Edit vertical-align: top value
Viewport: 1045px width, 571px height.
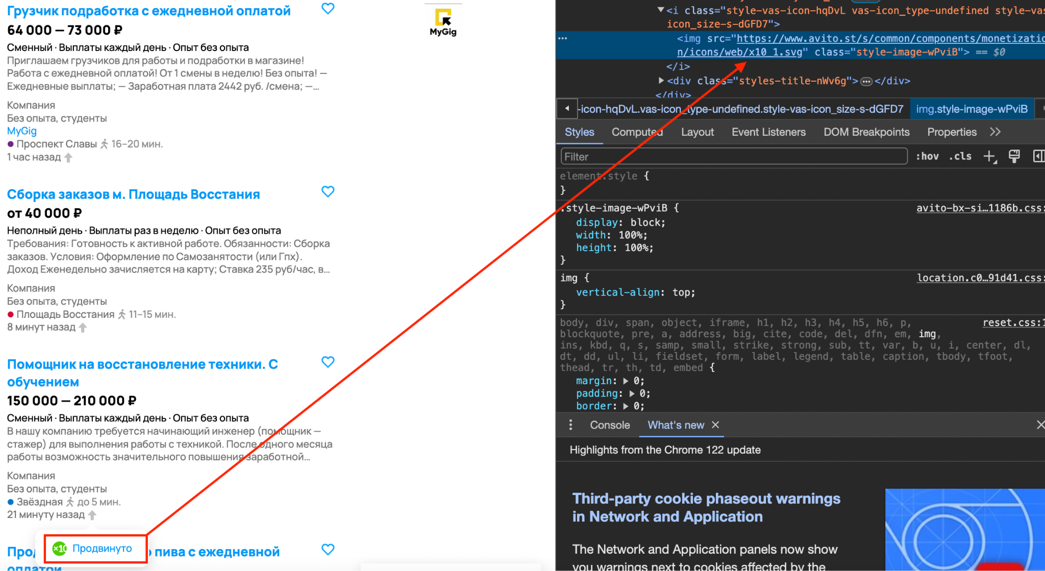(x=681, y=292)
